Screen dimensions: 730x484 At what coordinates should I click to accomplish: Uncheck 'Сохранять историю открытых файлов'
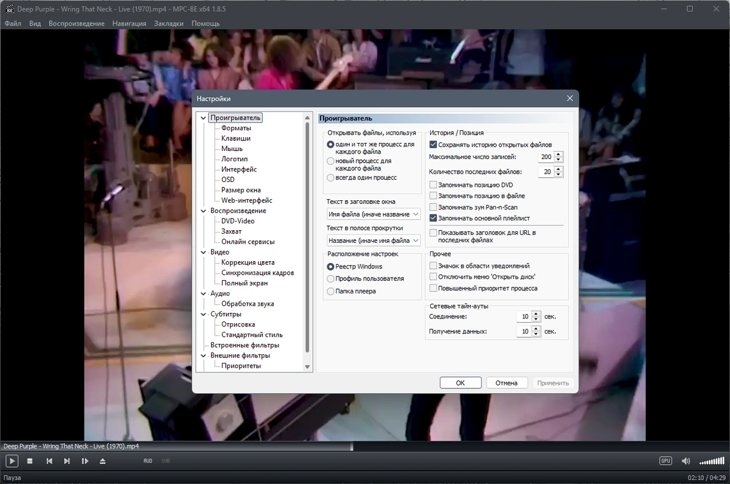coord(433,145)
